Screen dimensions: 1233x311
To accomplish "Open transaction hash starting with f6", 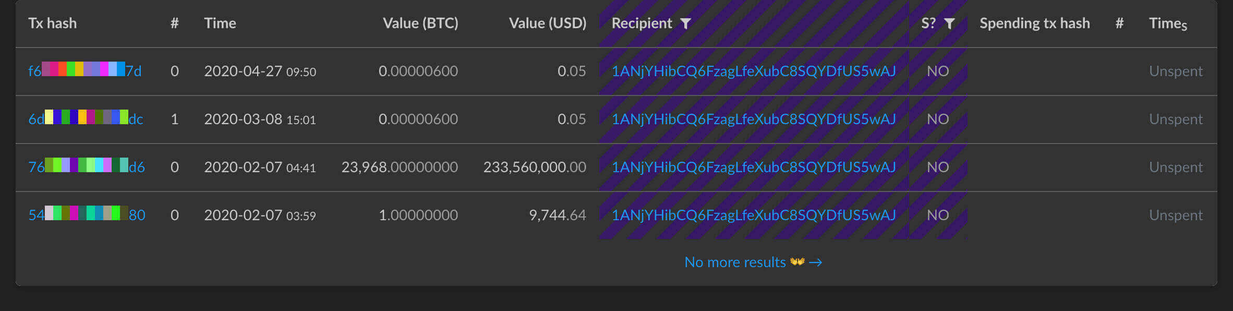I will click(x=84, y=70).
